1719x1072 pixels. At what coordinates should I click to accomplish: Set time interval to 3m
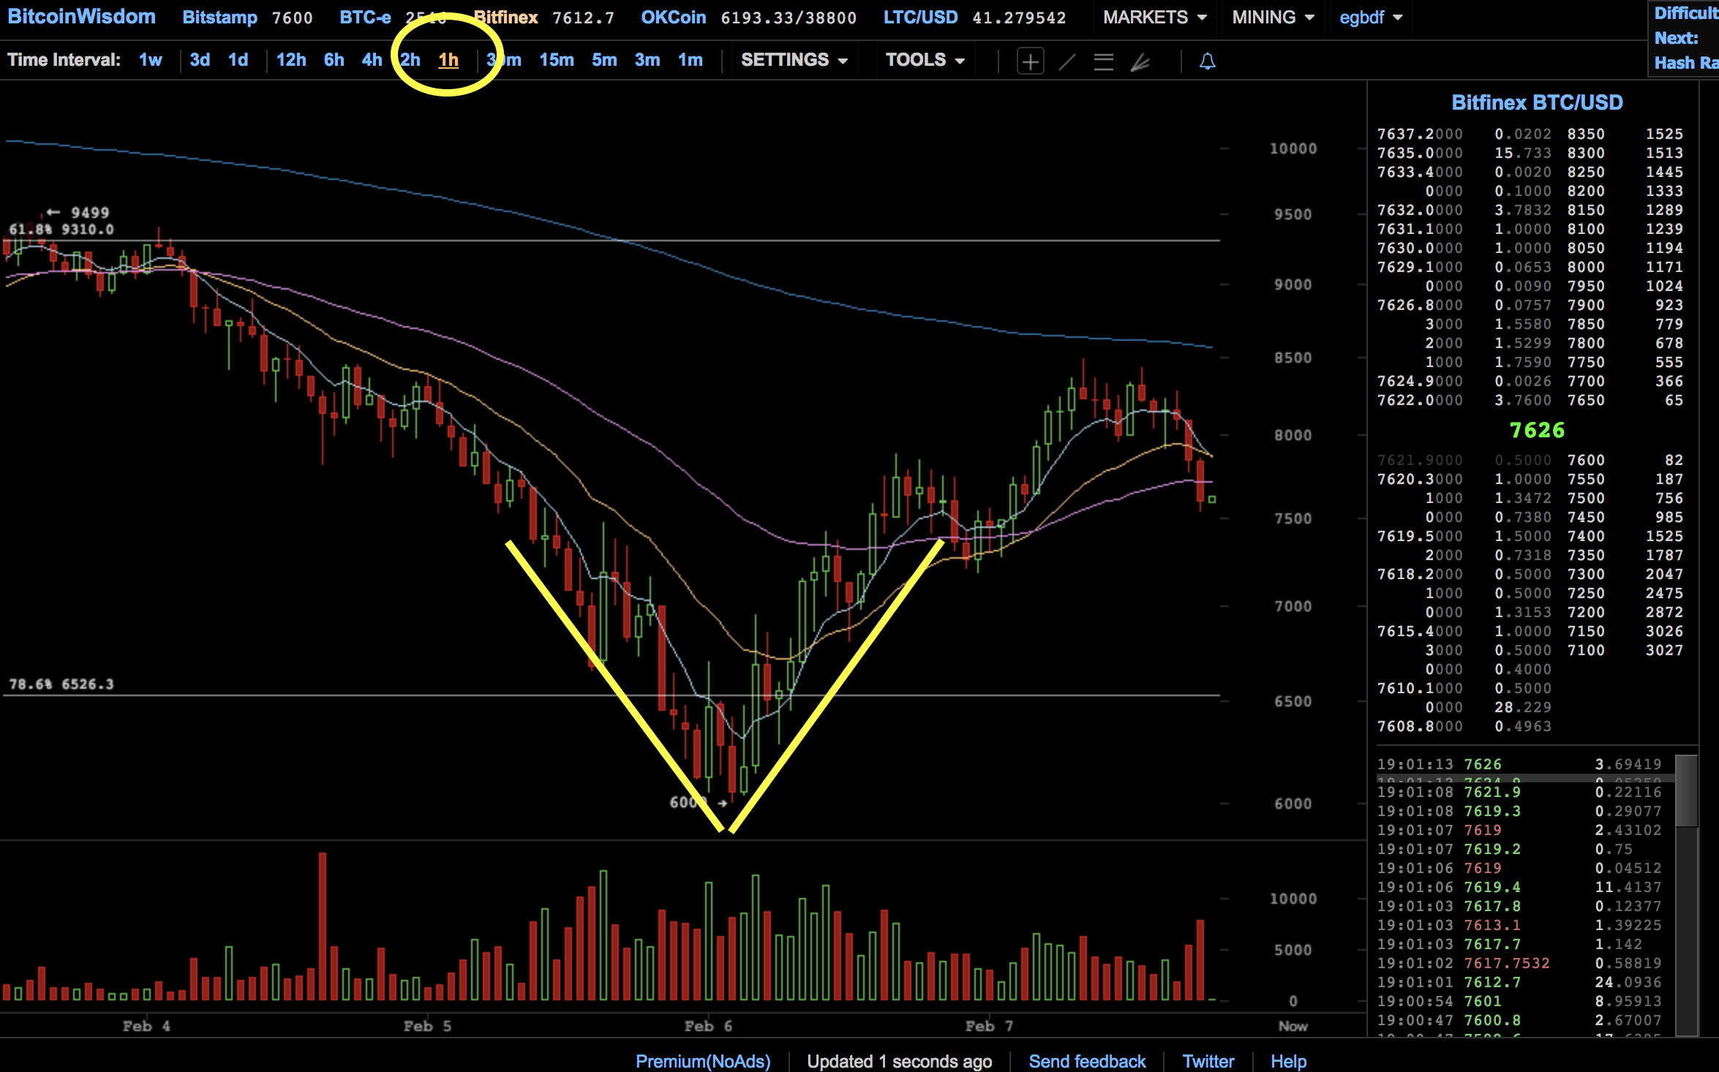coord(647,60)
